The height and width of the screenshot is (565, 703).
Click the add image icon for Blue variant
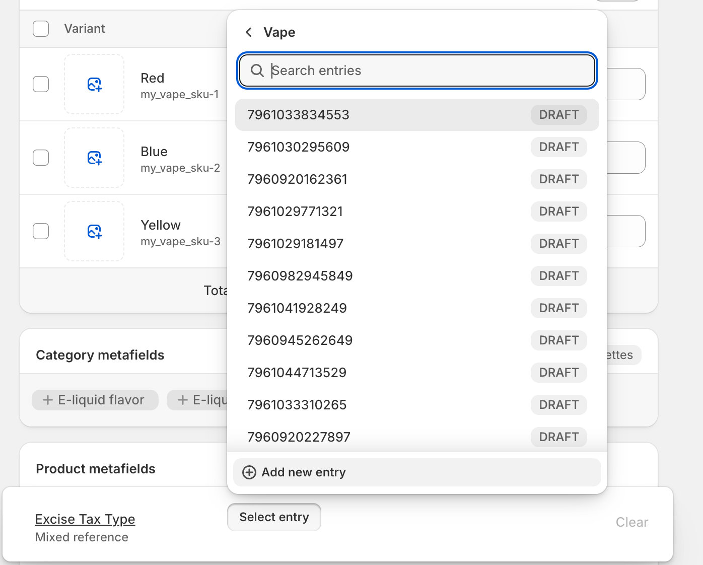click(94, 158)
